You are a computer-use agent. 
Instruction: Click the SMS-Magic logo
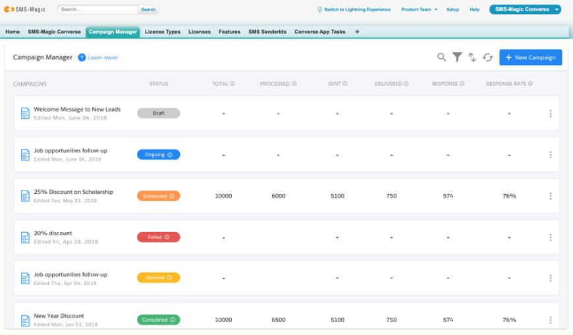tap(24, 9)
